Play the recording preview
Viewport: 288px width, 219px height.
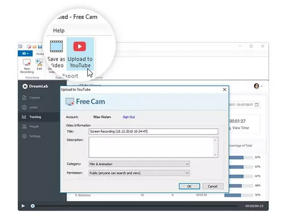(x=23, y=206)
